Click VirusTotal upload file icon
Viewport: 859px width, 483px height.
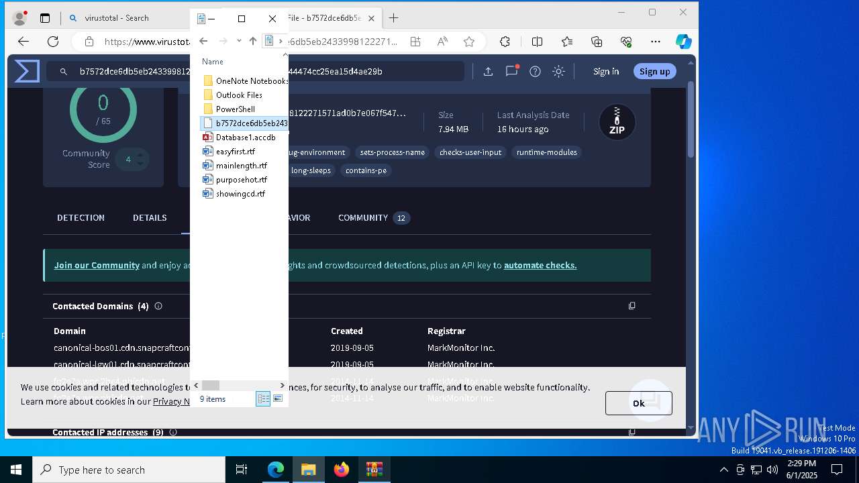click(x=488, y=71)
